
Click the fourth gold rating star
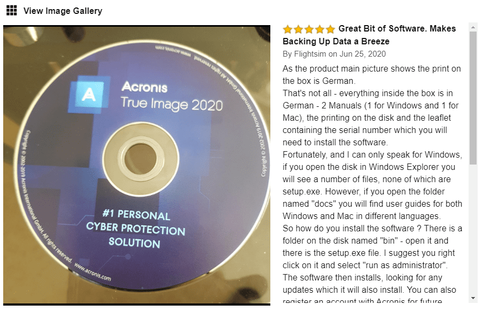click(320, 29)
